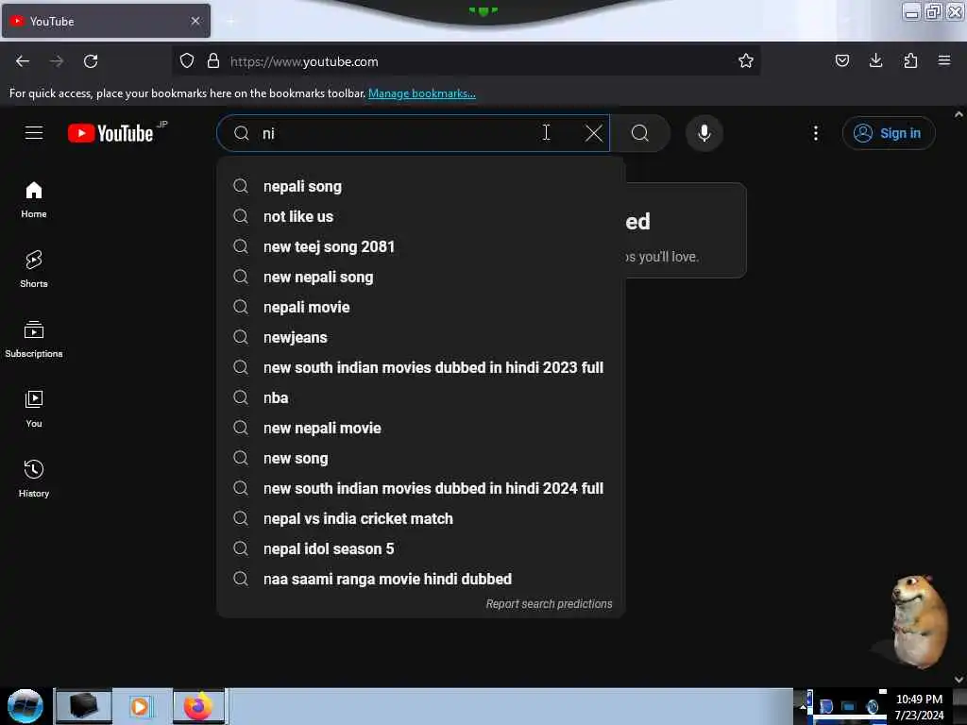Image resolution: width=967 pixels, height=725 pixels.
Task: Open the Firefox extensions icon
Action: click(x=910, y=60)
